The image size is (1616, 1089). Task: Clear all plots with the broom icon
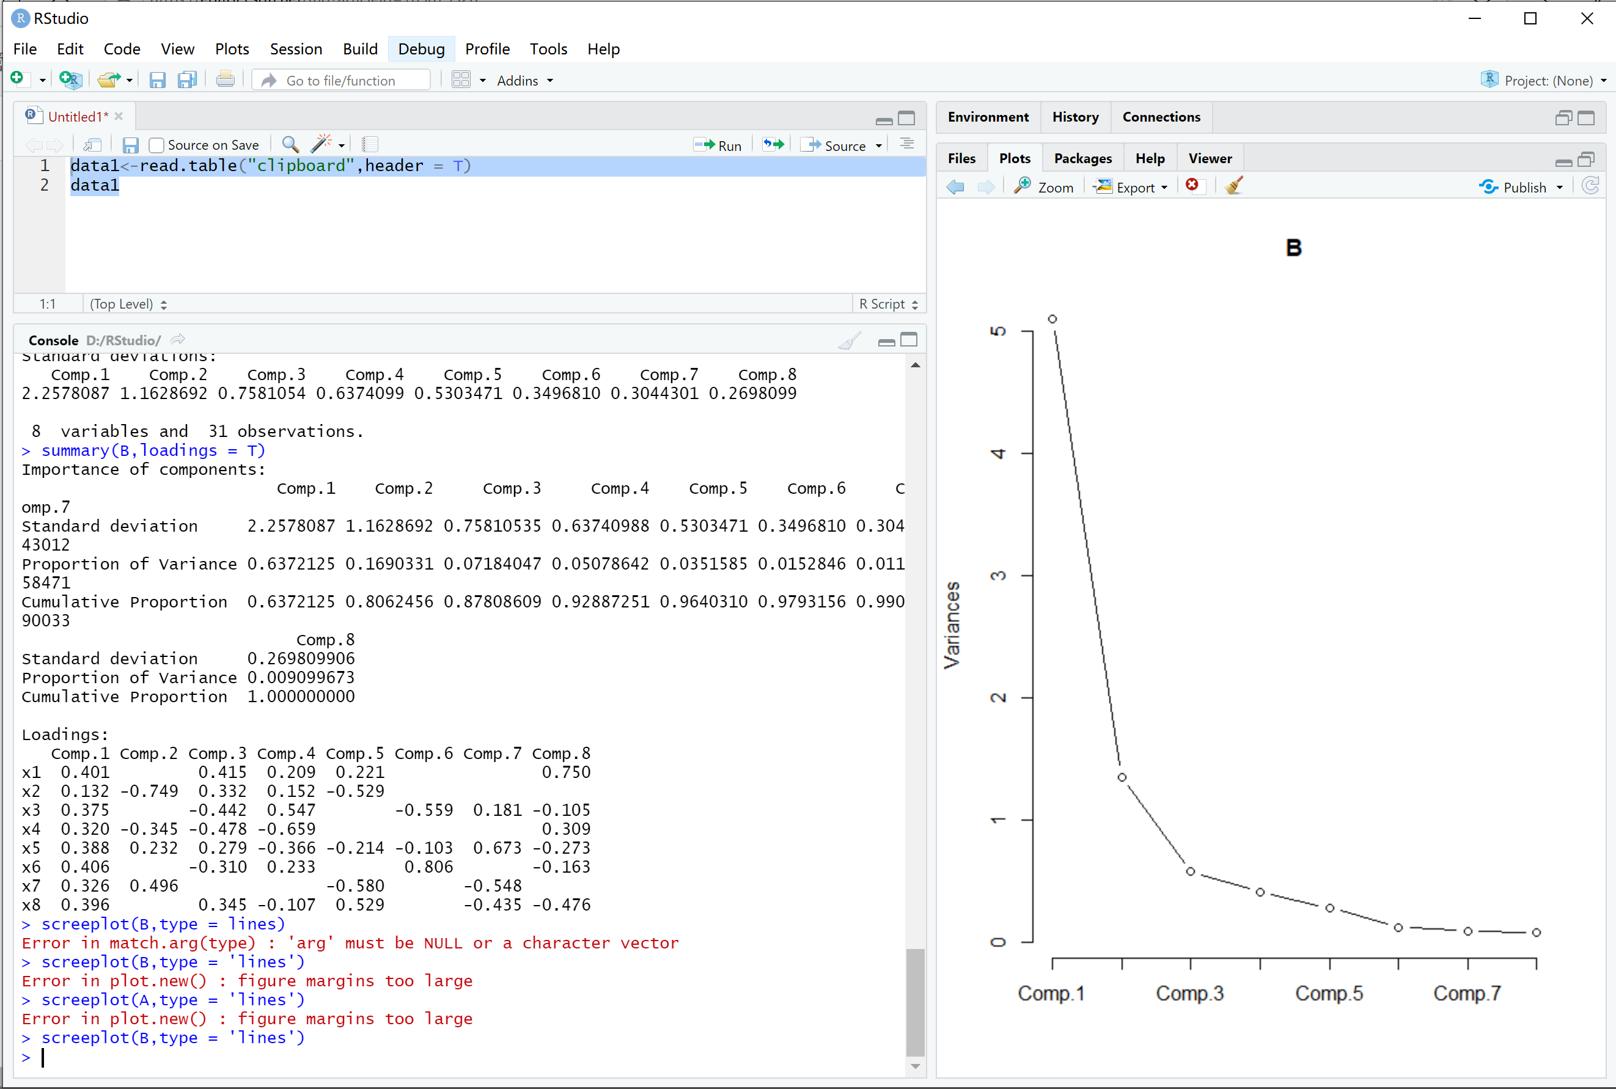1234,186
